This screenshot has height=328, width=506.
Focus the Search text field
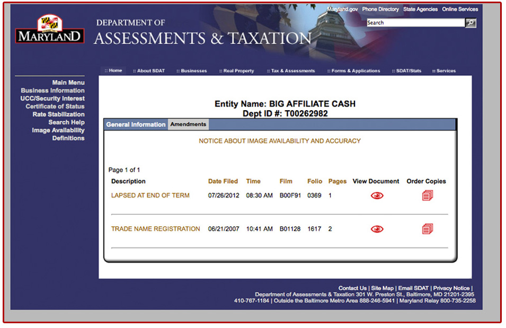tap(415, 23)
